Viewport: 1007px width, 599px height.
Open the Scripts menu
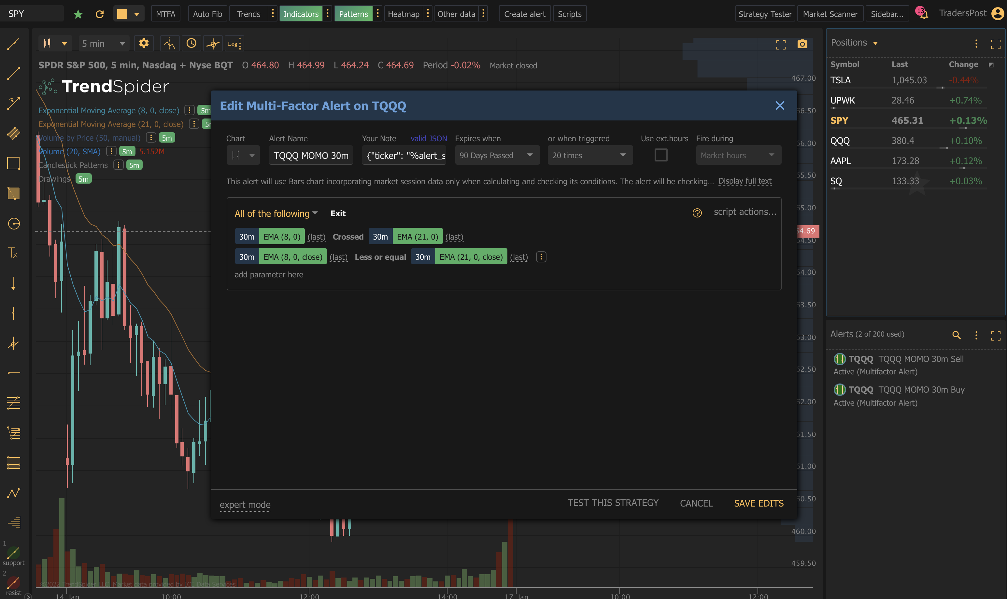tap(569, 14)
